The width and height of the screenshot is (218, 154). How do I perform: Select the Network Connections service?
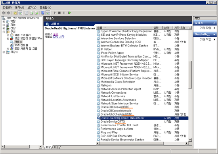click(x=143, y=92)
